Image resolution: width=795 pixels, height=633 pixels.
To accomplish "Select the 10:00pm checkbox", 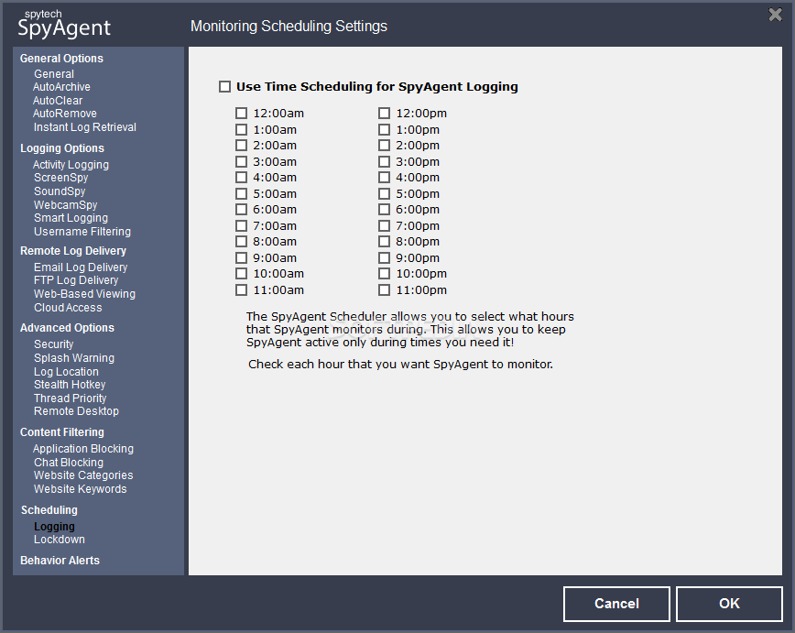I will pyautogui.click(x=385, y=274).
